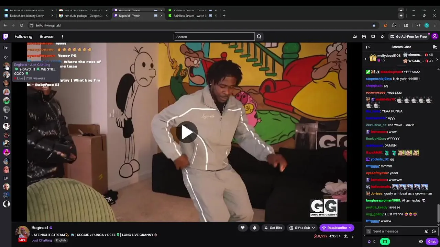Open the chat community users icon

tap(434, 47)
